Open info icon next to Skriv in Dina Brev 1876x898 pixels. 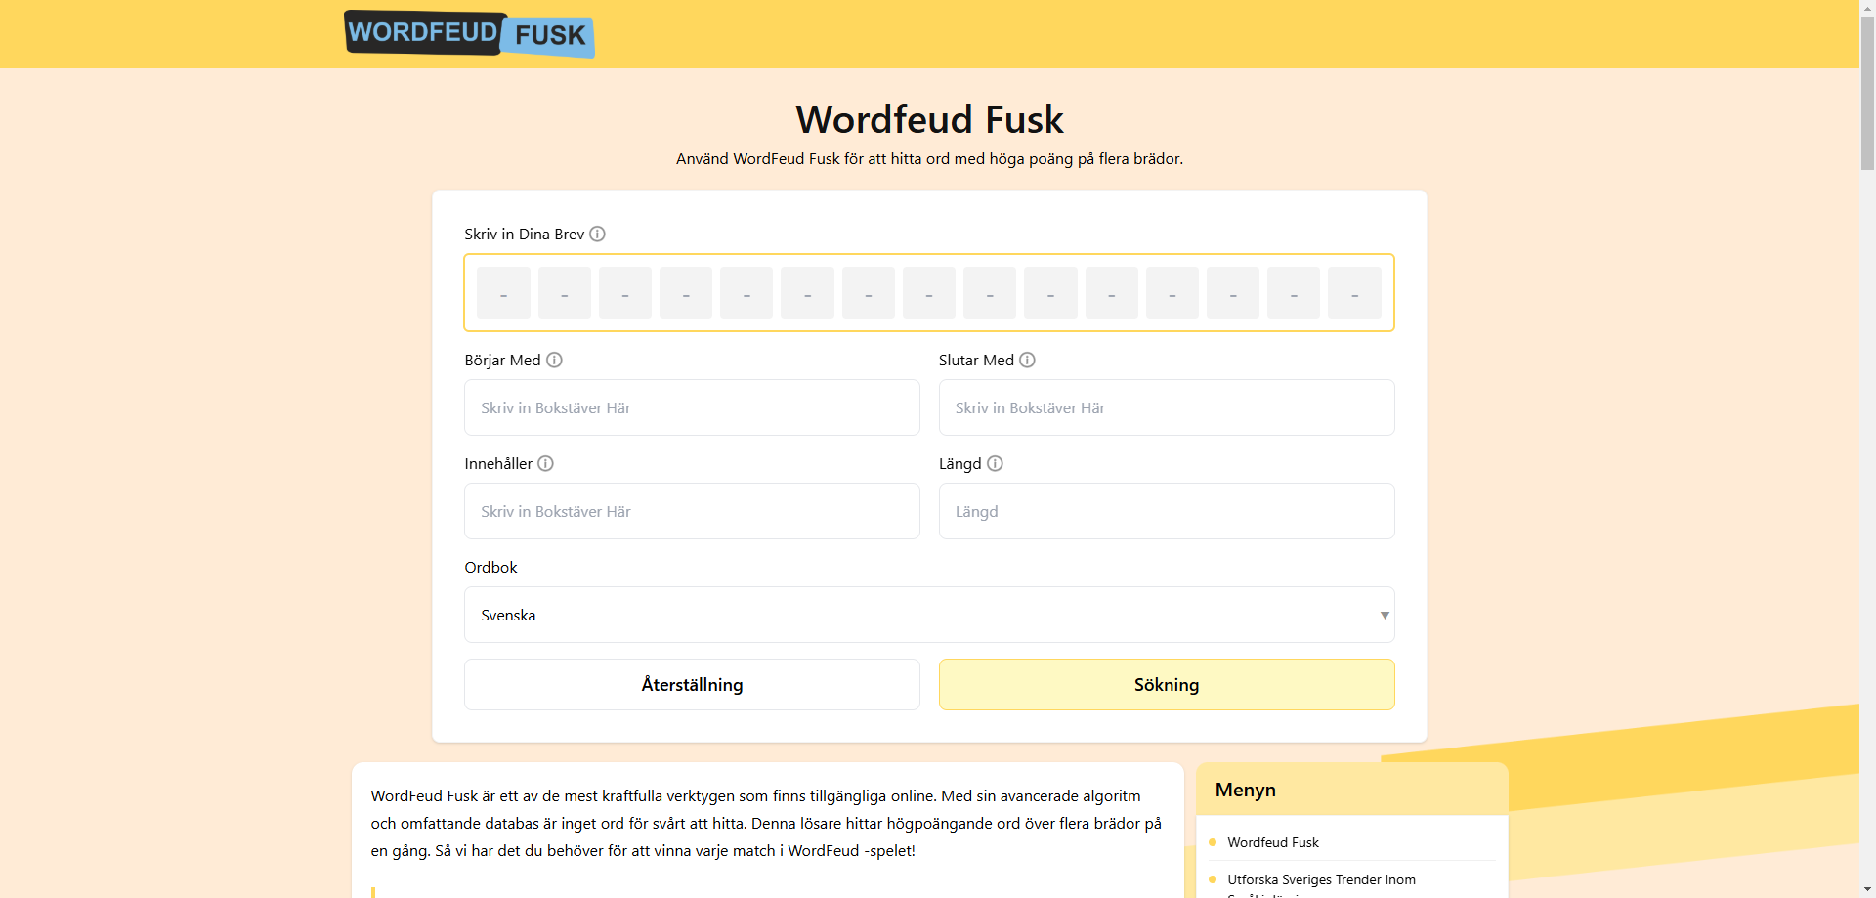(597, 234)
